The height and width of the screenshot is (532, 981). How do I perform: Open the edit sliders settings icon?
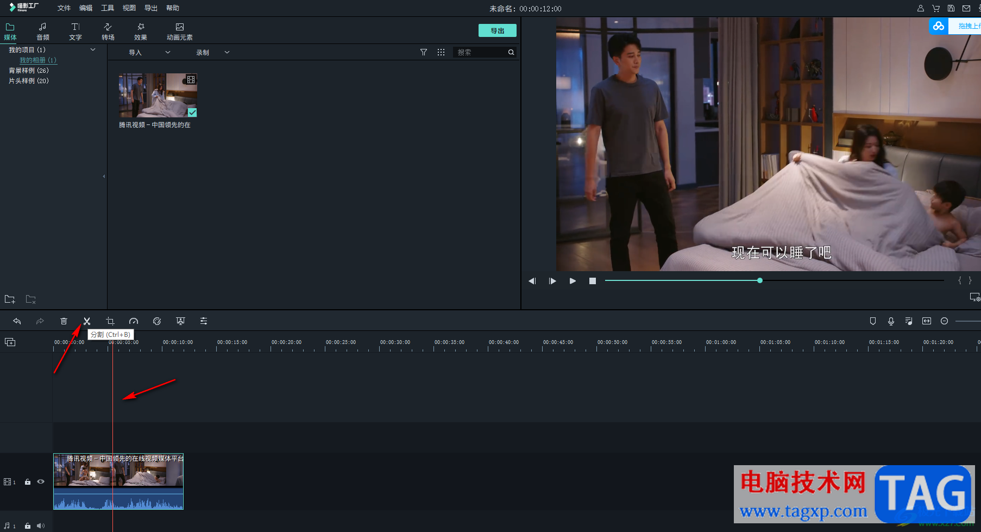[204, 321]
